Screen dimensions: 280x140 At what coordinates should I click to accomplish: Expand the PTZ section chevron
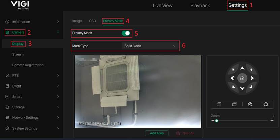click(58, 75)
